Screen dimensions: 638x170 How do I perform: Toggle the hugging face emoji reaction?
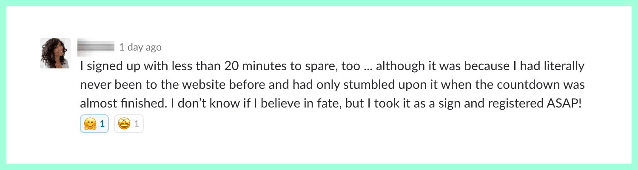pos(94,125)
